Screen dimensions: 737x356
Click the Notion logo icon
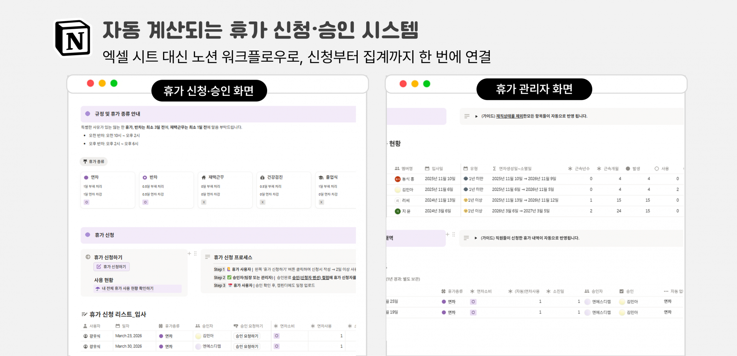73,38
